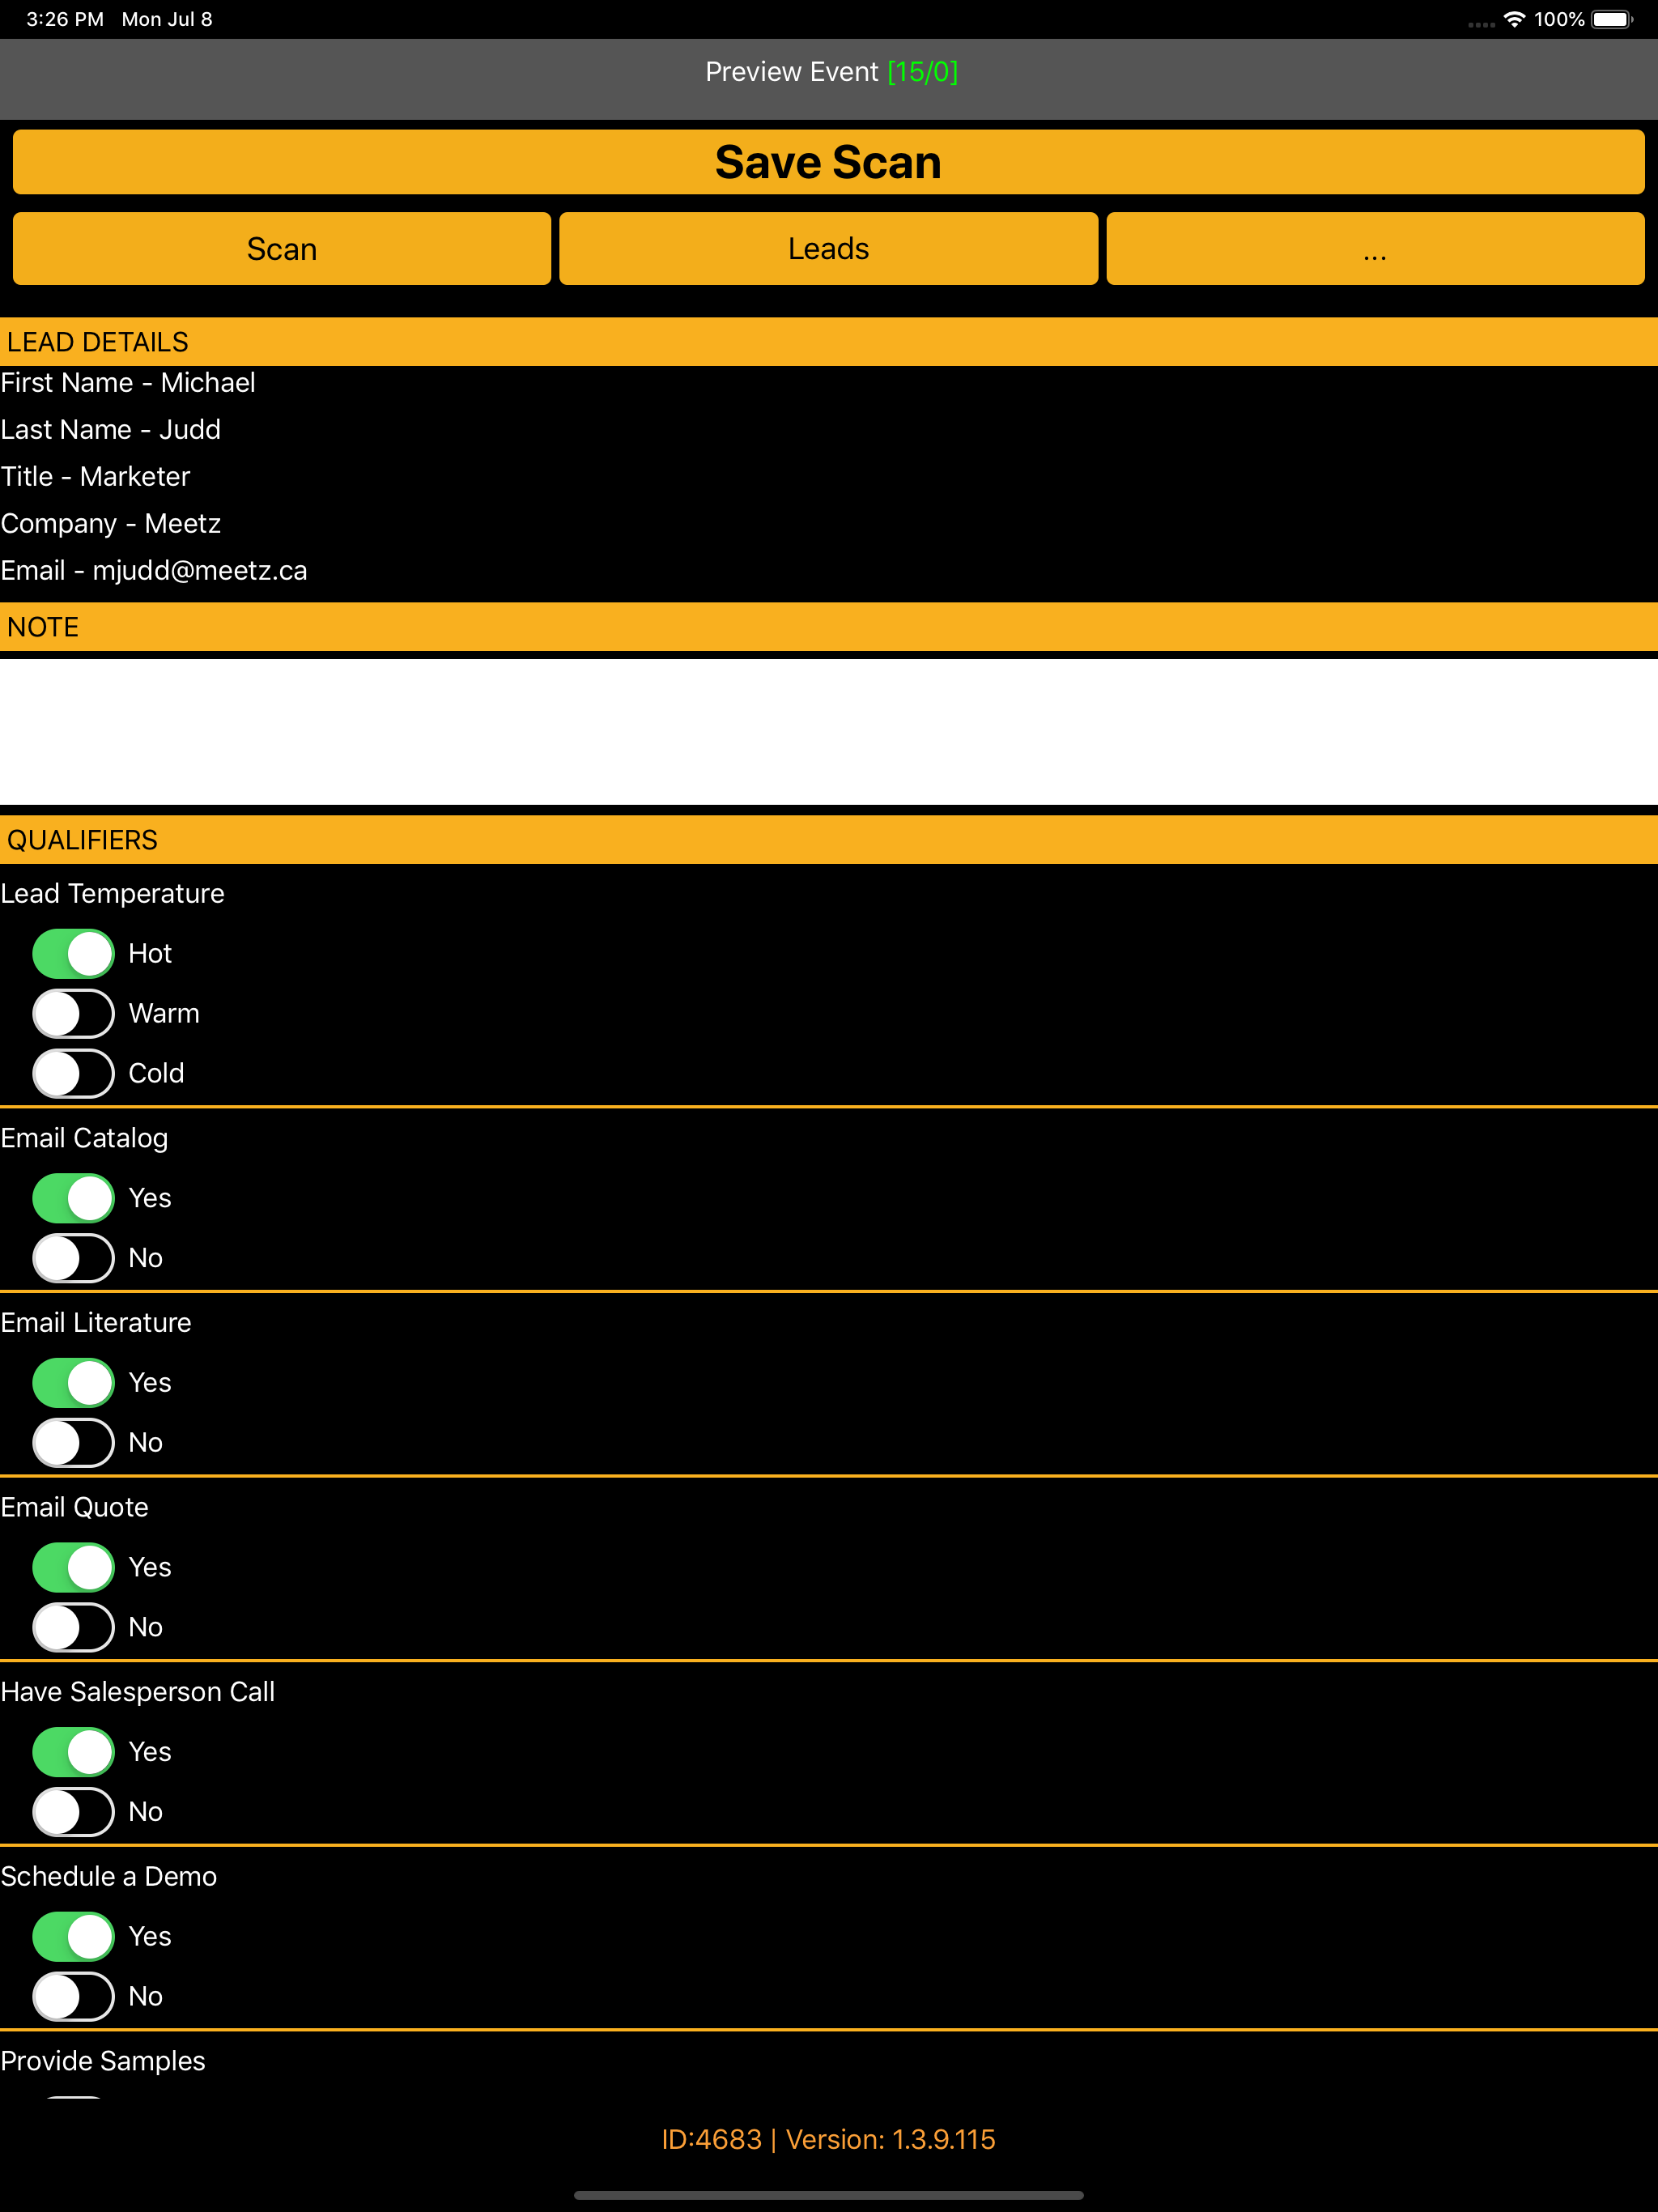This screenshot has height=2212, width=1658.
Task: Select the Preview Event title text
Action: click(x=791, y=72)
